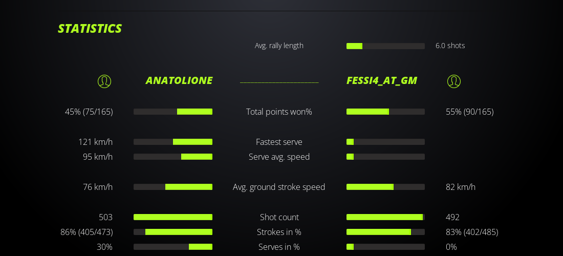Click FESSI4_AT_GM's Serves in % bar
Screen dimensions: 563x256
tap(385, 247)
